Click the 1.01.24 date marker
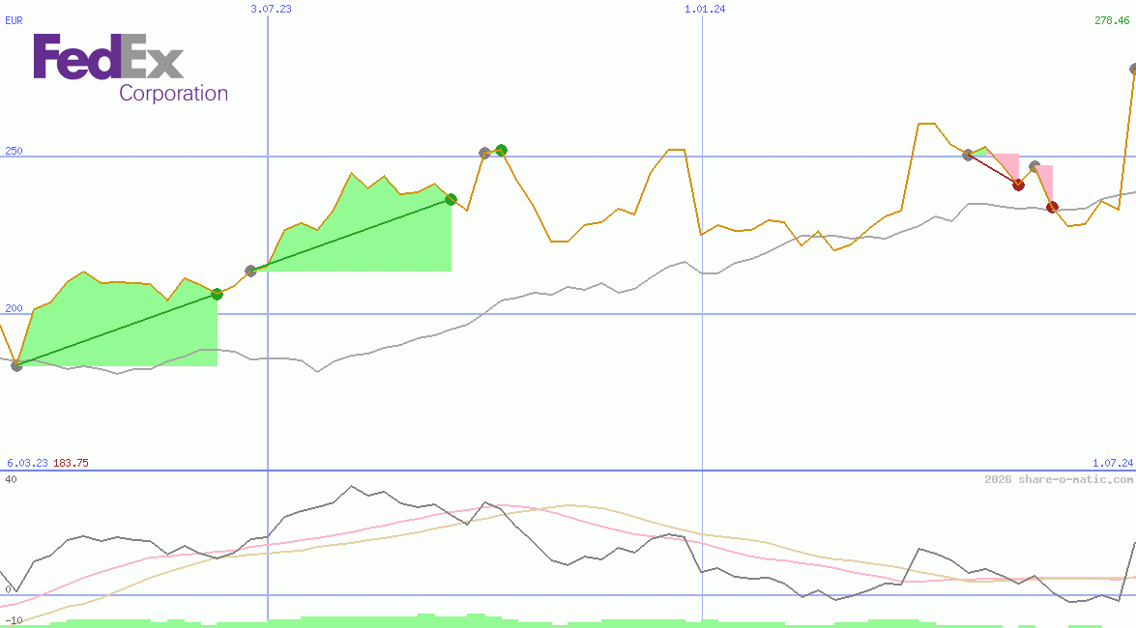Image resolution: width=1136 pixels, height=628 pixels. (x=705, y=9)
